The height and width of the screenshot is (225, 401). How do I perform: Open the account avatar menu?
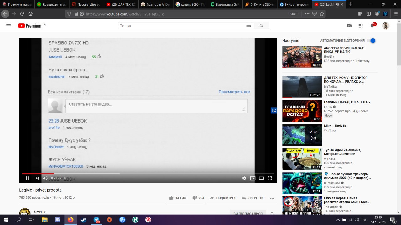[x=386, y=26]
